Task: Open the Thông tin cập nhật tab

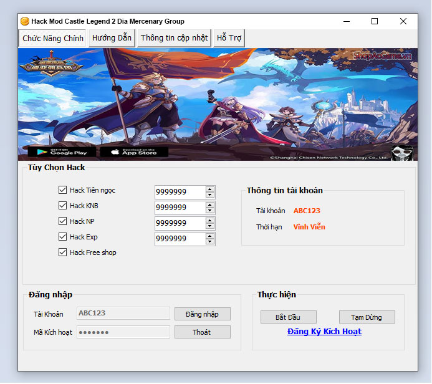Action: [174, 38]
